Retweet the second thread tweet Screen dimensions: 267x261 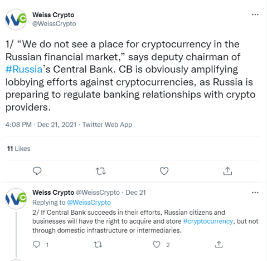pos(98,245)
